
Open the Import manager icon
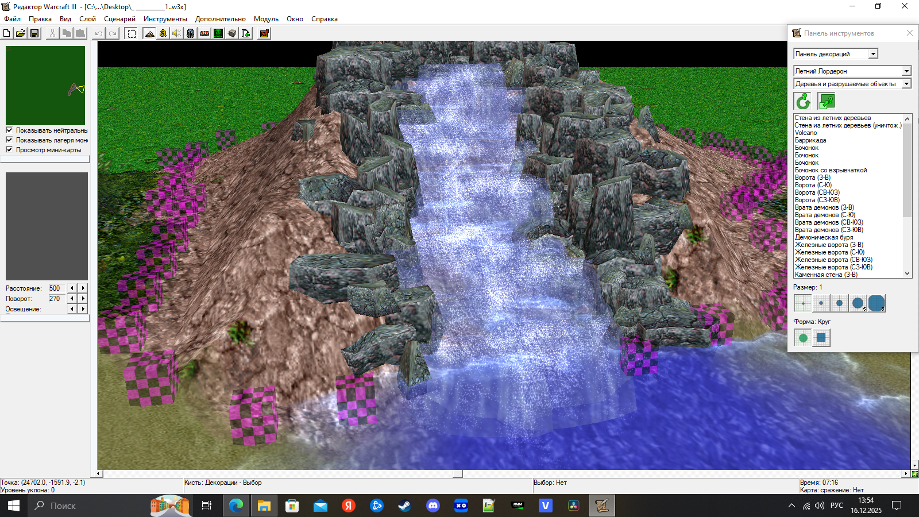pos(246,33)
